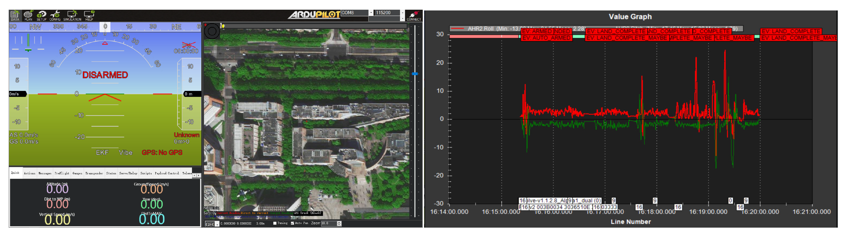Enable the Tuning checkbox
Viewport: 845px width, 234px height.
275,223
